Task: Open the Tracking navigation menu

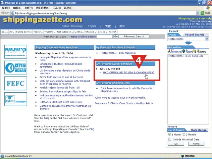Action: pos(50,32)
